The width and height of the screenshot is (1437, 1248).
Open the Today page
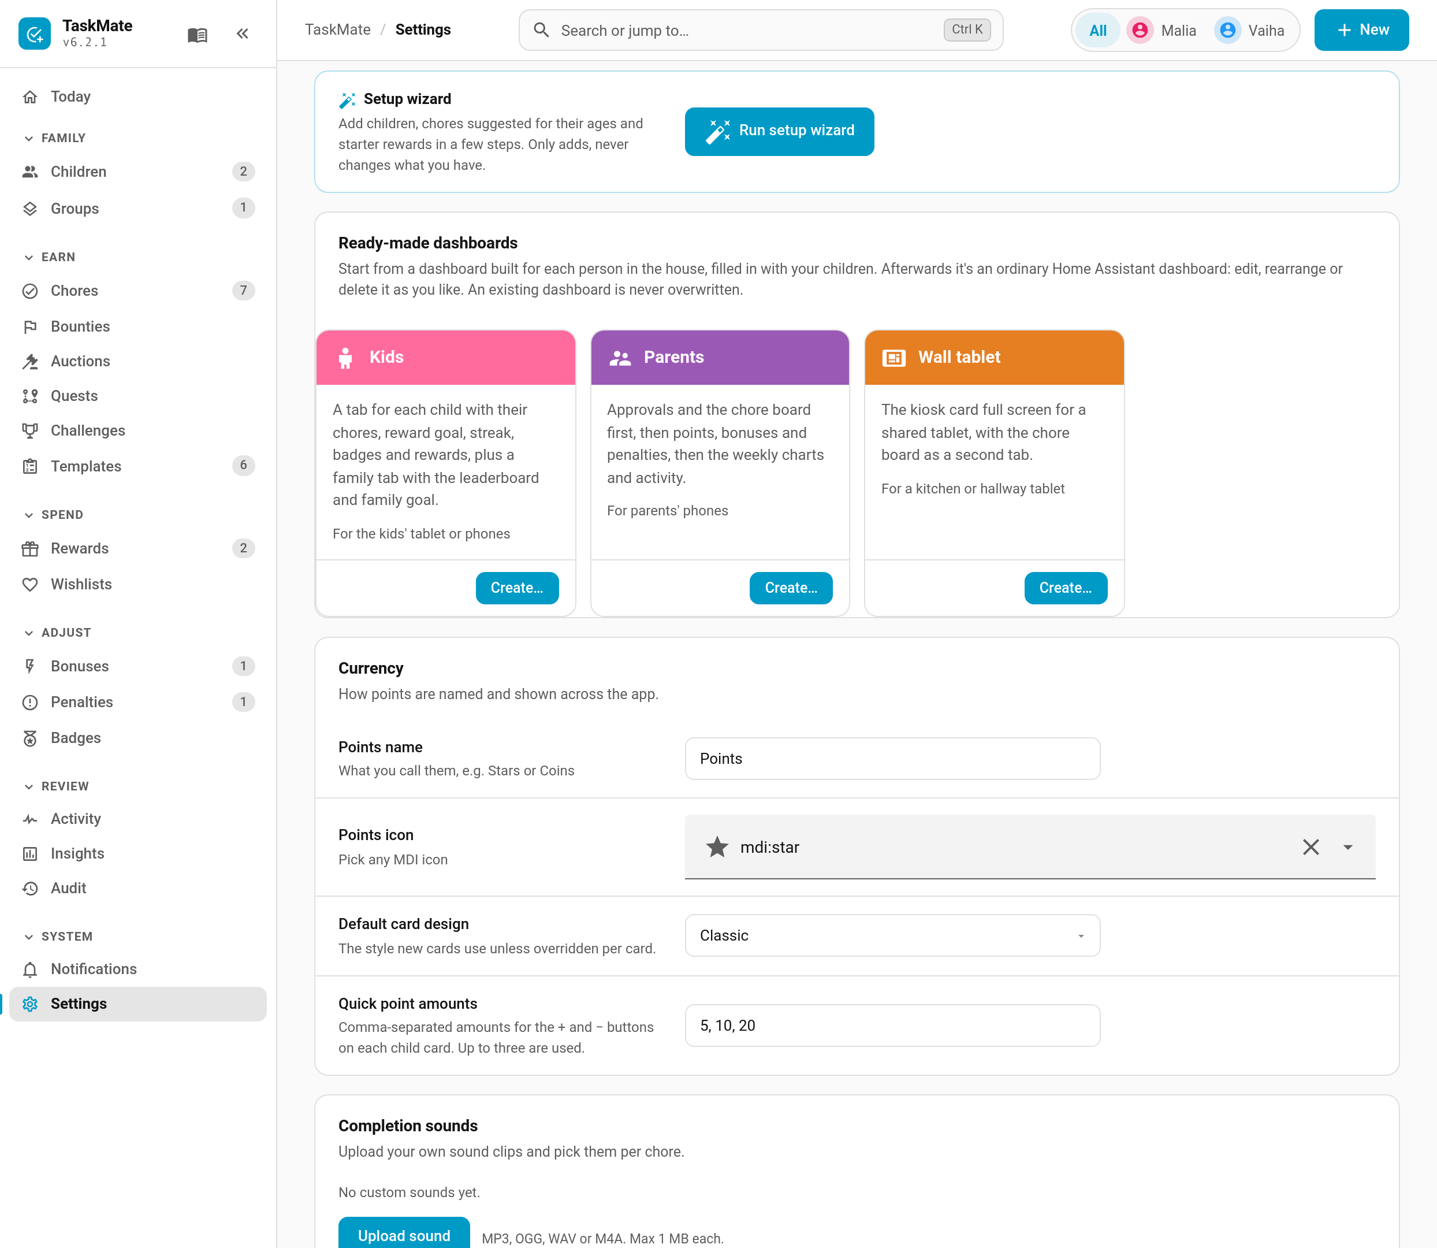tap(138, 97)
